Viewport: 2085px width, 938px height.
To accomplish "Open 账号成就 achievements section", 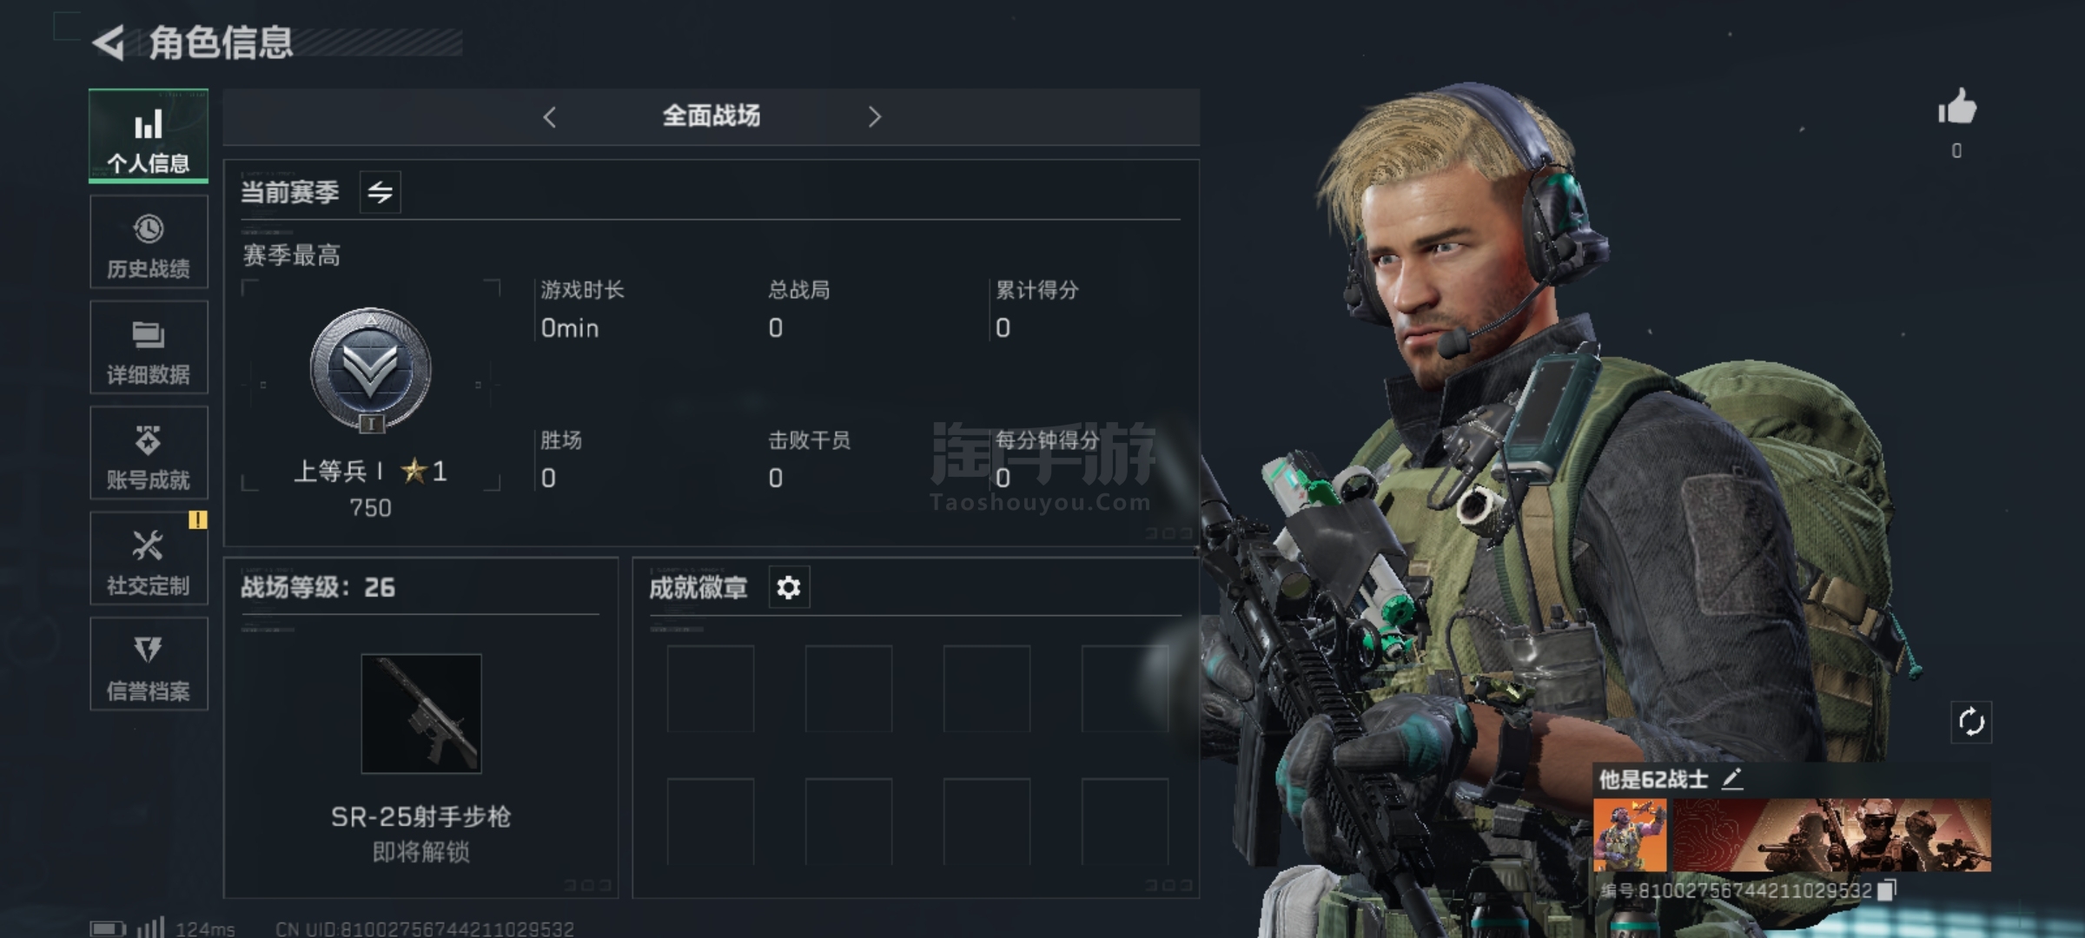I will tap(149, 452).
